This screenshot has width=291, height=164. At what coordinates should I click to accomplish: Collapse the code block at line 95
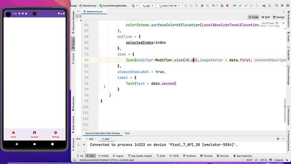[x=98, y=78]
